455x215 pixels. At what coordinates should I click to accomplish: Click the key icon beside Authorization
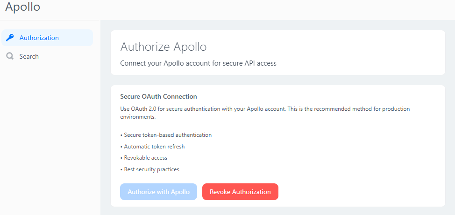point(10,38)
